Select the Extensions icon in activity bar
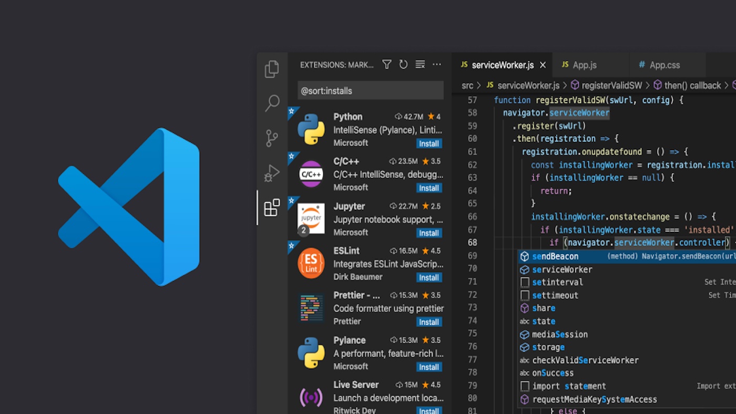 pos(272,208)
